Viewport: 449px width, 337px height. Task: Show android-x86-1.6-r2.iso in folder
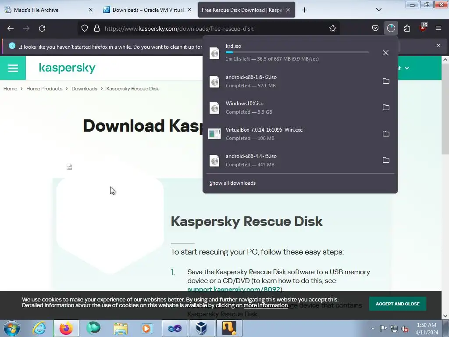386,81
